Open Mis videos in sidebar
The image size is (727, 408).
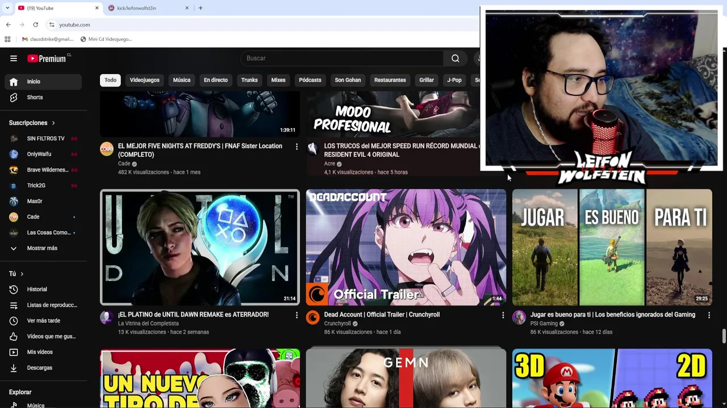[x=43, y=352]
